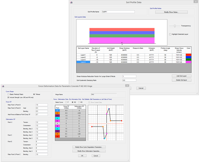Click Ratio Point D/Point C Bending field
This screenshot has height=162, width=199.
coord(42,154)
